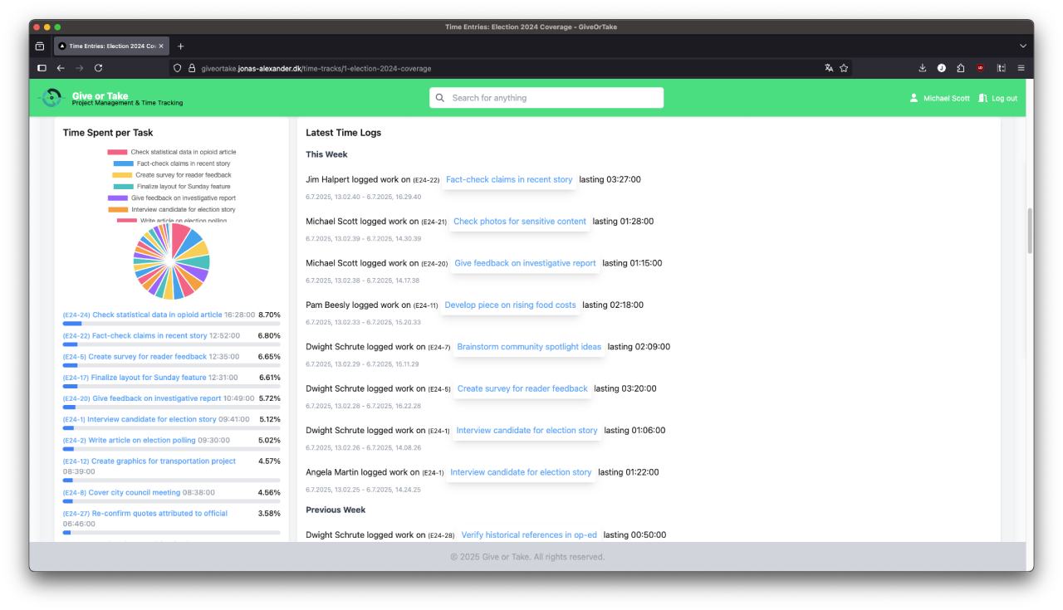Expand the list all tabs chevron

(x=1021, y=45)
